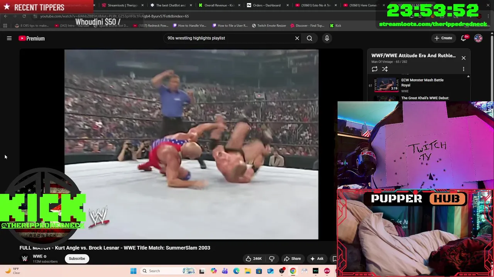Image resolution: width=494 pixels, height=277 pixels.
Task: Open OBS Studio taskbar icon
Action: coord(282,271)
